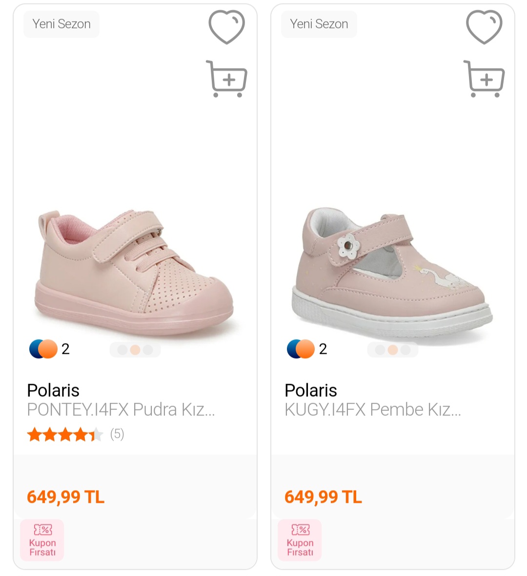Click Yeni Sezon tag on KUGY card
The height and width of the screenshot is (576, 527).
click(319, 24)
